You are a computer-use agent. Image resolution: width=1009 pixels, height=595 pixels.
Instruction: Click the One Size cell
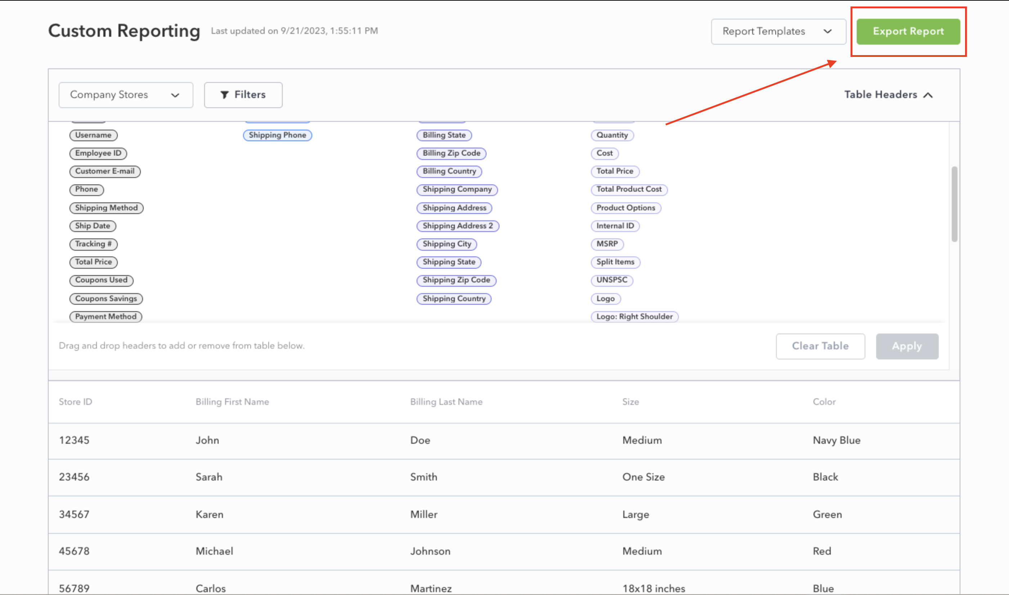click(x=643, y=477)
